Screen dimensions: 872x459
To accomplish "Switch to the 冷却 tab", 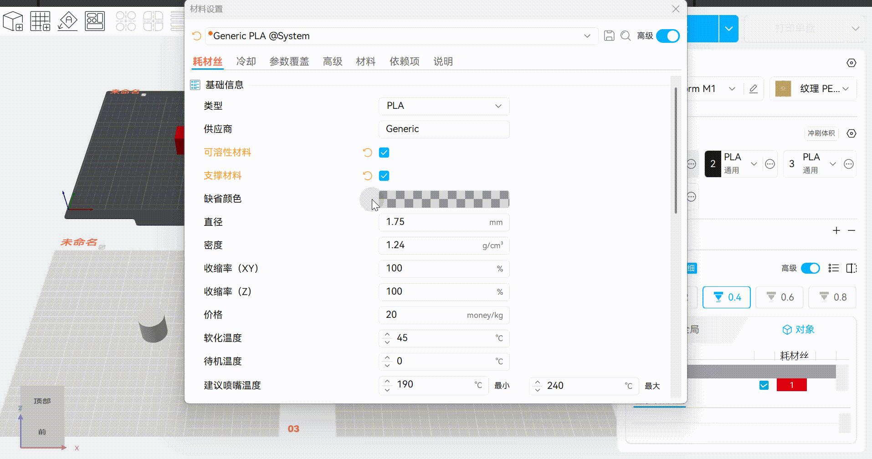I will (246, 61).
